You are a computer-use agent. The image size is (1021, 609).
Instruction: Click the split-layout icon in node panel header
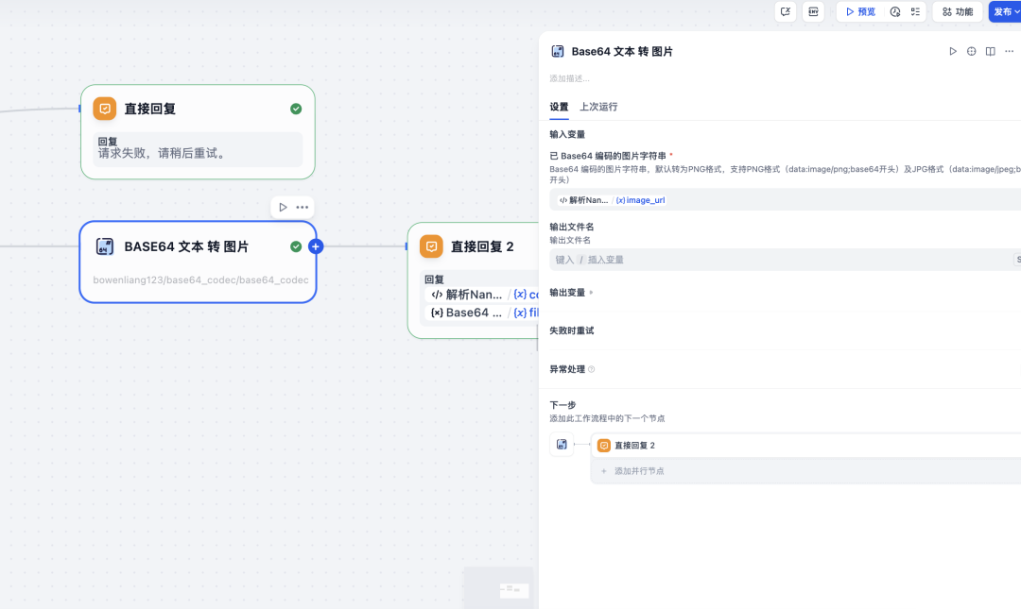point(990,51)
